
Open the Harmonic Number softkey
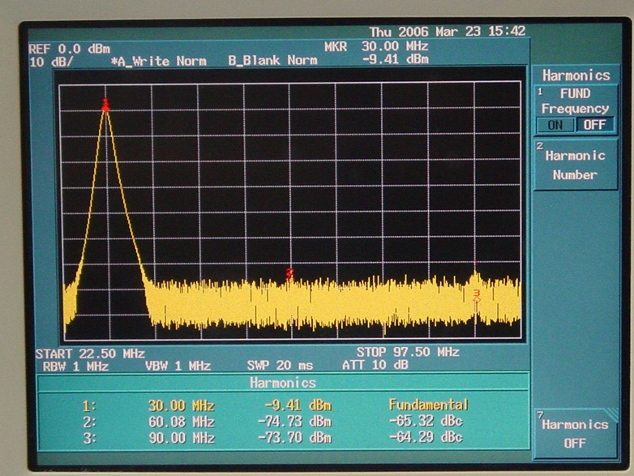(x=575, y=165)
